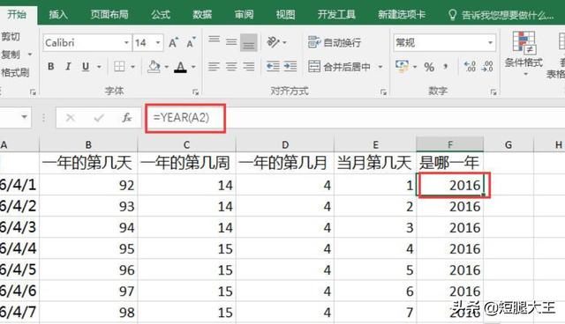Viewport: 565px width, 324px height.
Task: Open 合并后居中 dropdown arrow
Action: (x=380, y=67)
